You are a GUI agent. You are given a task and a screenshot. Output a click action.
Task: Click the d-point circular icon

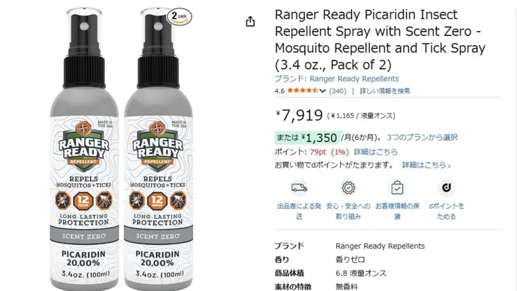coord(447,188)
